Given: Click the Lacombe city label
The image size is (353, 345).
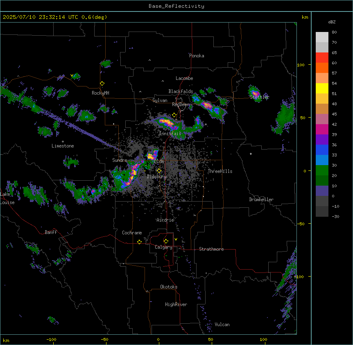Looking at the screenshot, I should [184, 78].
